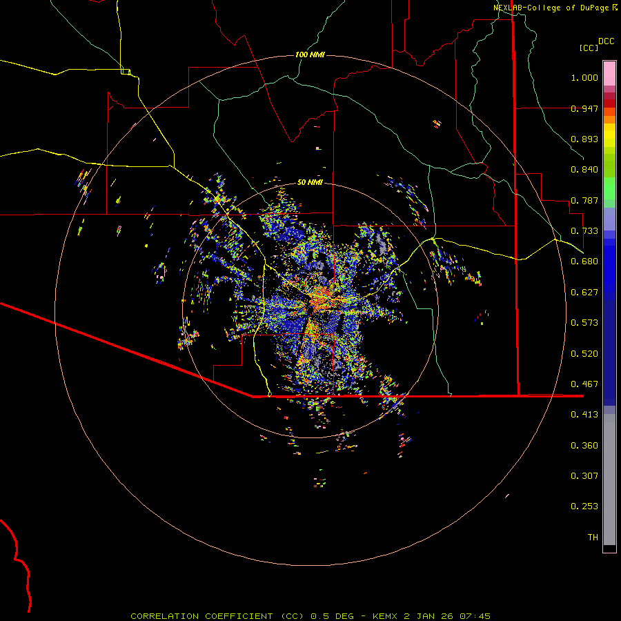The height and width of the screenshot is (621, 621).
Task: Click the 50 NMI range ring label
Action: pyautogui.click(x=310, y=182)
